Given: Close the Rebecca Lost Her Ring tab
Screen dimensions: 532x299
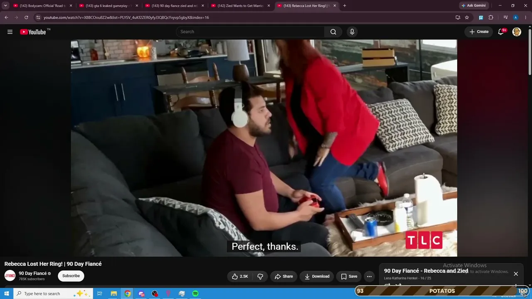Looking at the screenshot, I should pyautogui.click(x=335, y=6).
